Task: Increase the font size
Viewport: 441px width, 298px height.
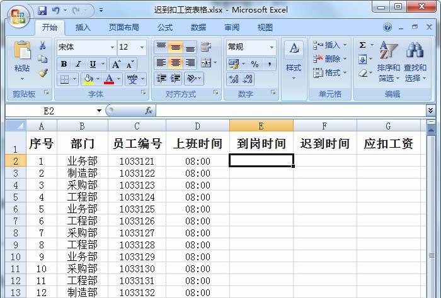Action: click(116, 65)
